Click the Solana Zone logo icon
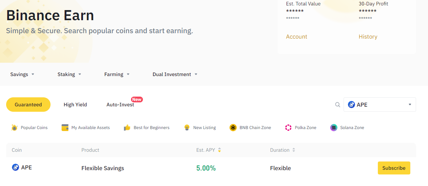 (x=333, y=127)
